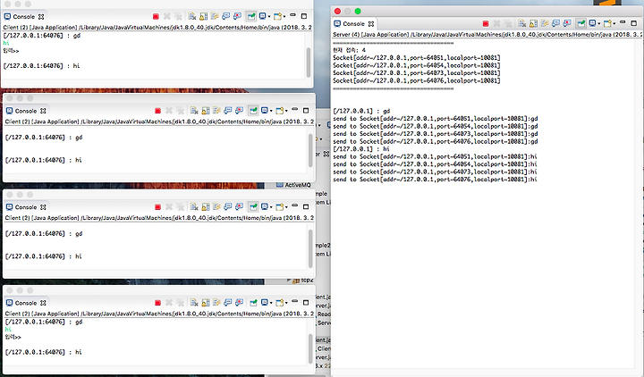Click 'send to' line port=64076 ending :hi

tap(435, 180)
